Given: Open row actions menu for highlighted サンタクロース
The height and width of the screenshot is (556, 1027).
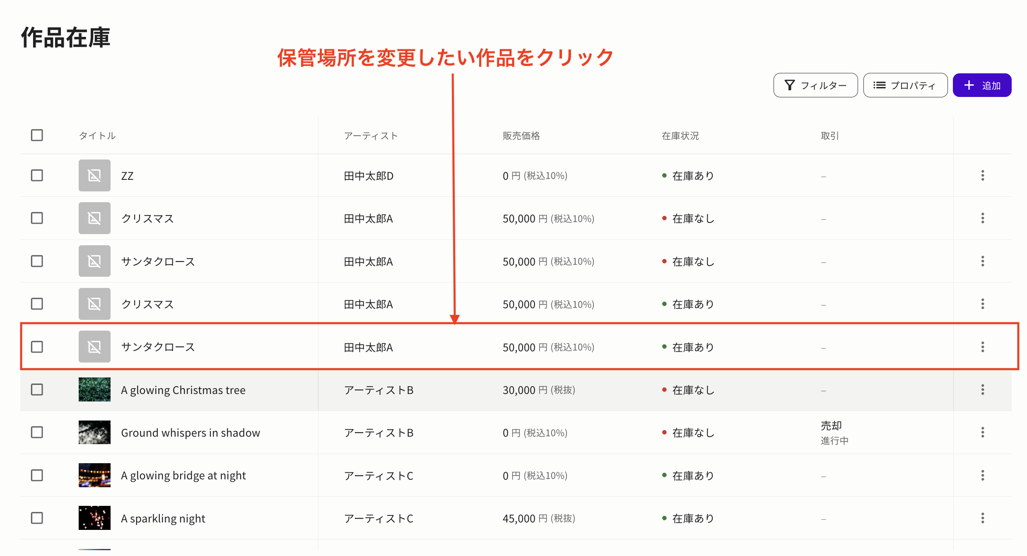Looking at the screenshot, I should [x=983, y=347].
